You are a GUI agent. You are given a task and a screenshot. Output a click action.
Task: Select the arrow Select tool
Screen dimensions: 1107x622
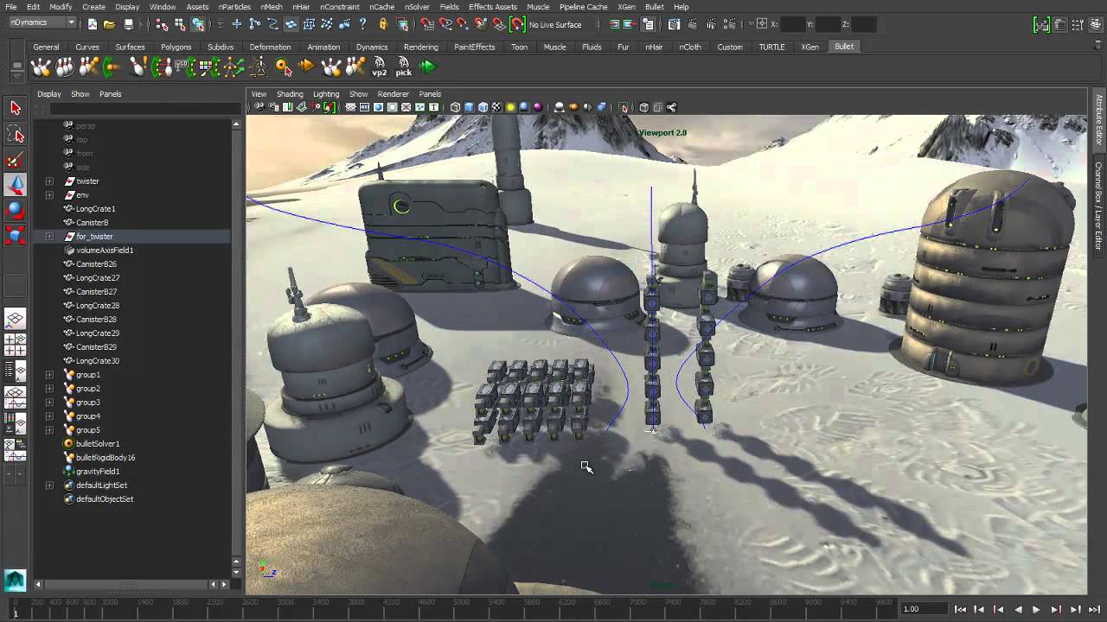point(15,108)
